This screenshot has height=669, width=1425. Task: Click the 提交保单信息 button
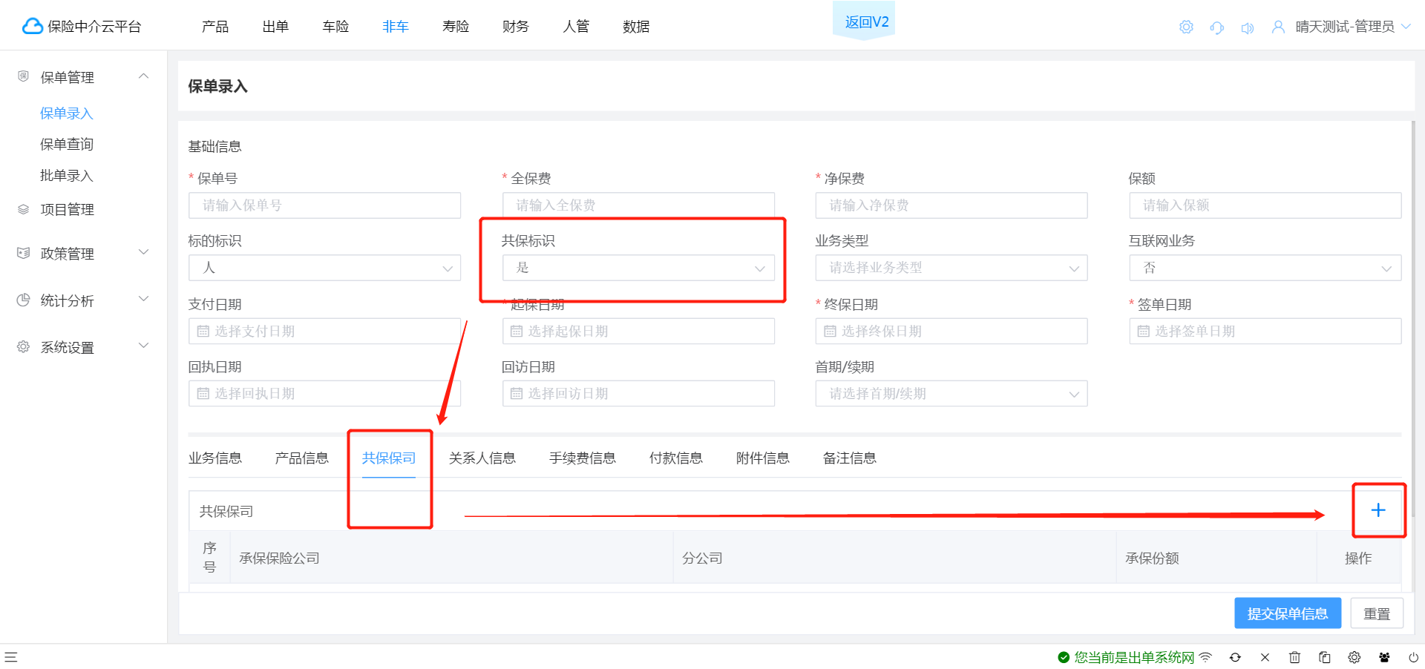(x=1288, y=613)
